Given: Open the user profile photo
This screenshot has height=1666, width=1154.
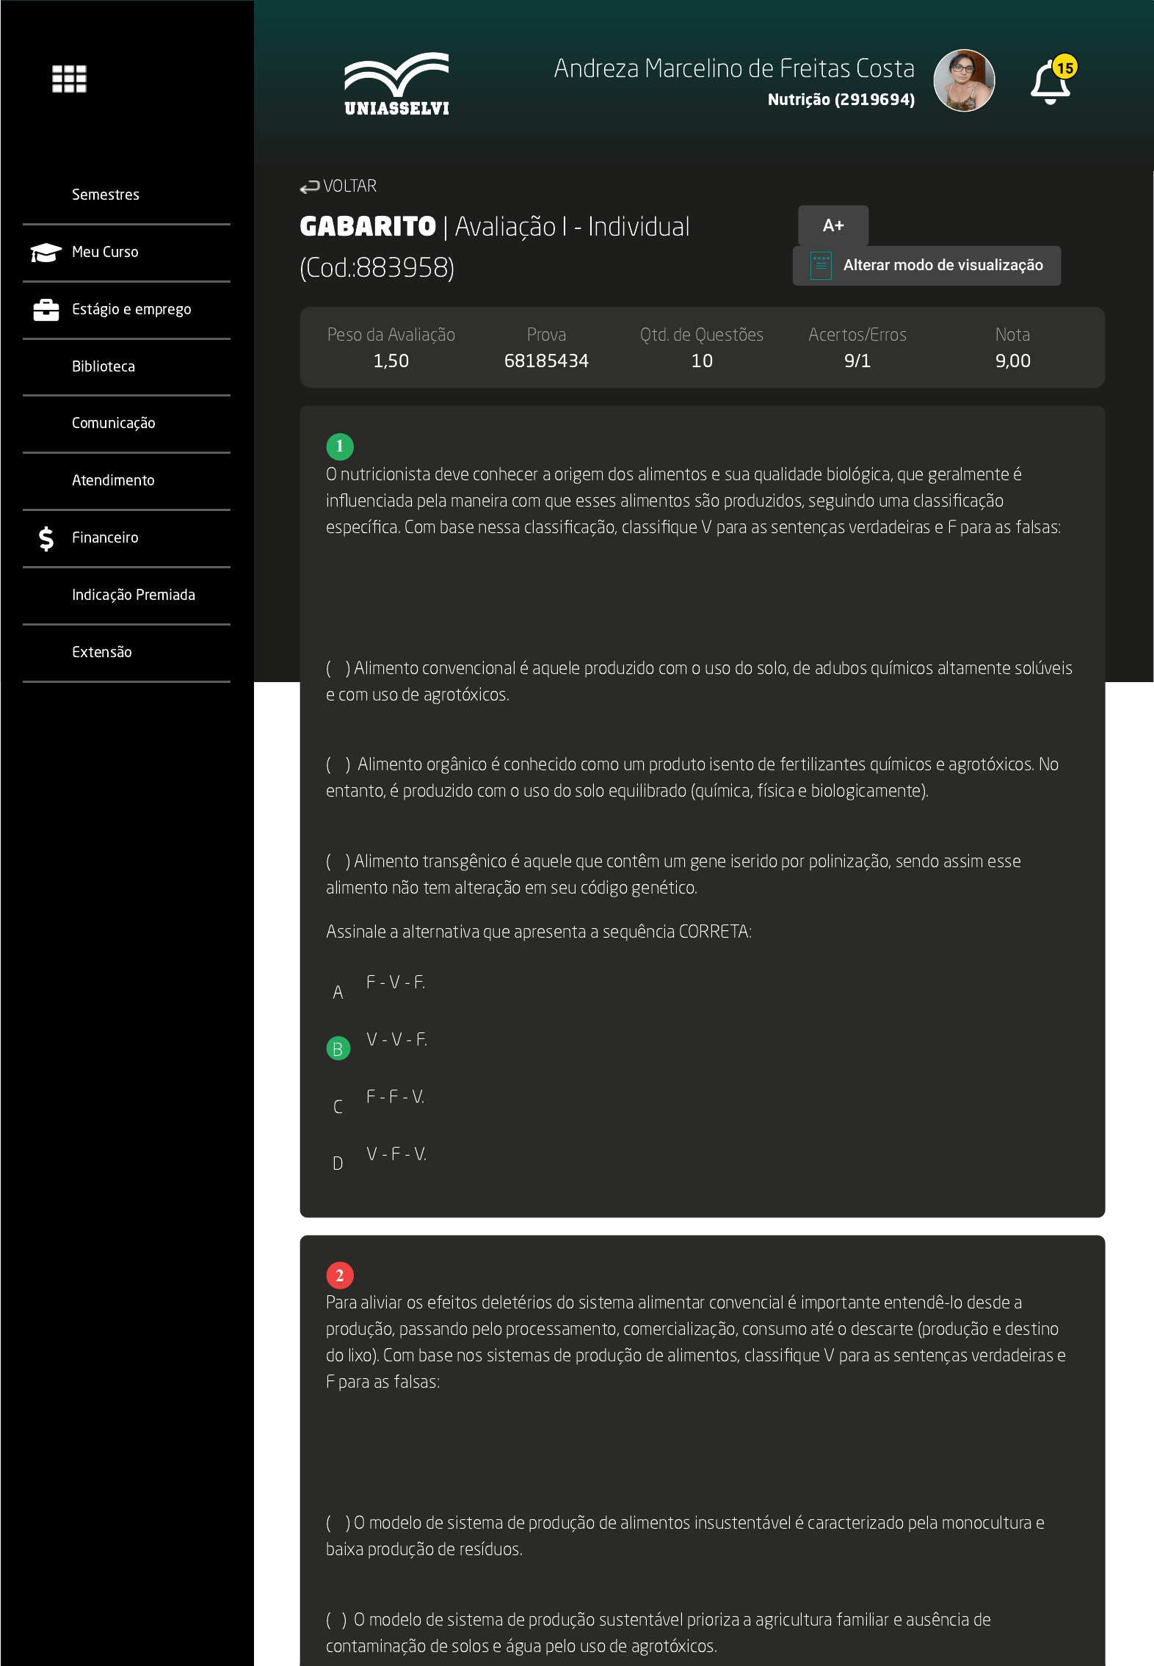Looking at the screenshot, I should click(x=963, y=81).
